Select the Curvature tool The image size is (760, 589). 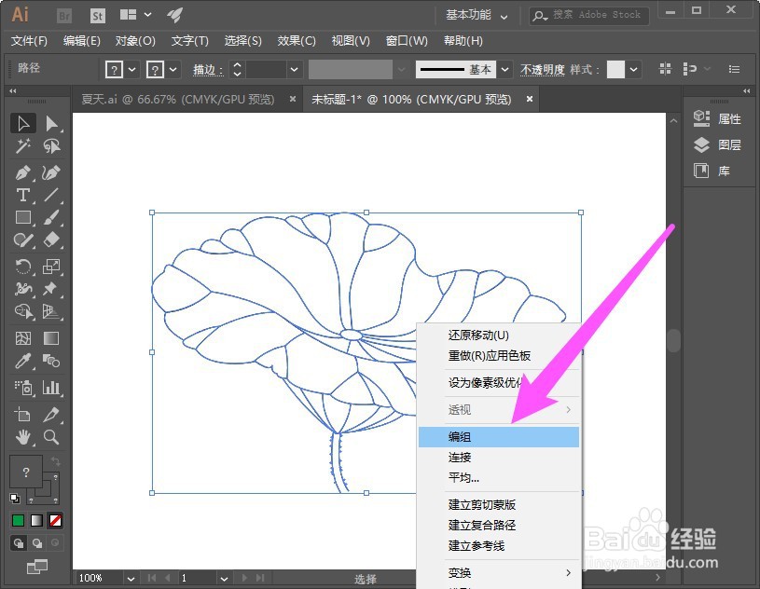point(51,173)
